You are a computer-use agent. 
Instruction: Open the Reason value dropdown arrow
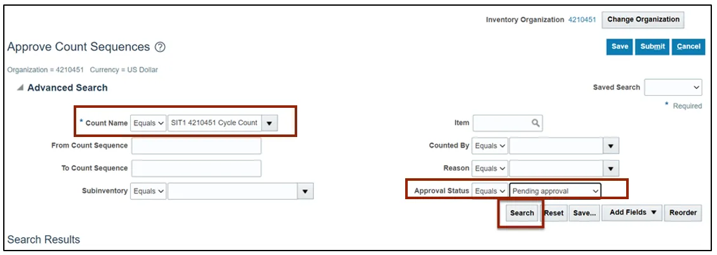[x=611, y=169]
